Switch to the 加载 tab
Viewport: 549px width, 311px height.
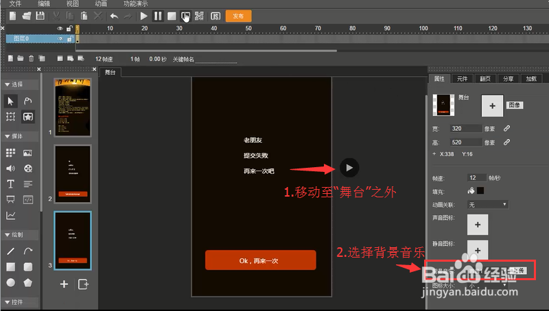(531, 79)
